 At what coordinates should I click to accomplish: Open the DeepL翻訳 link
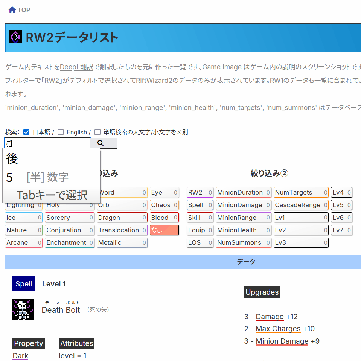tap(76, 67)
